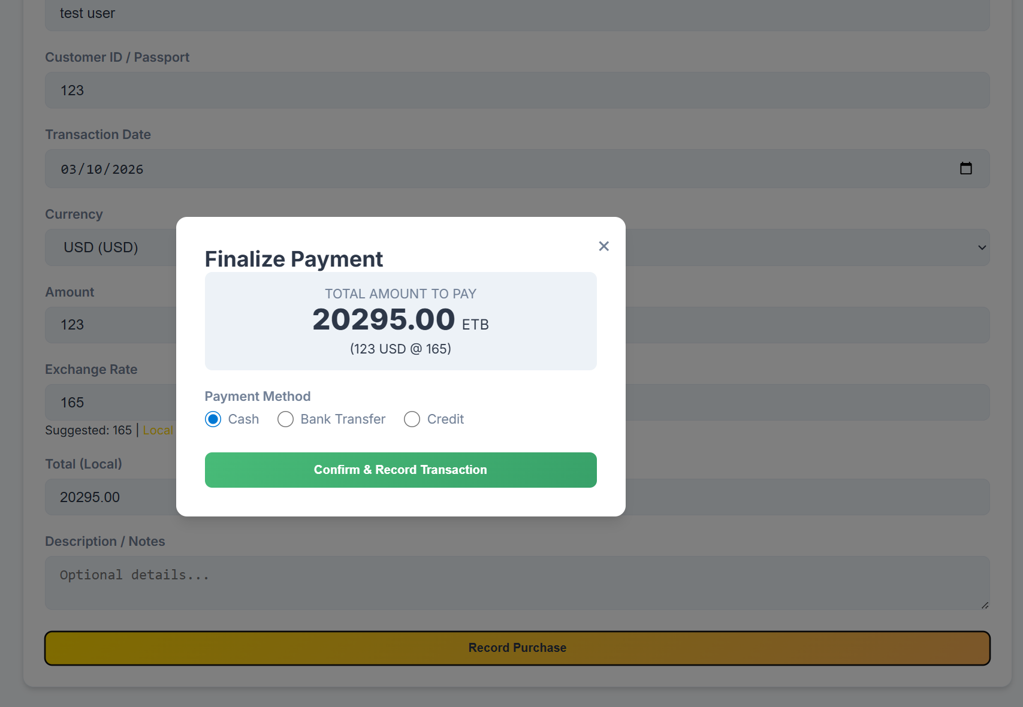This screenshot has height=707, width=1023.
Task: Click the customer name field containing test user
Action: tap(517, 14)
